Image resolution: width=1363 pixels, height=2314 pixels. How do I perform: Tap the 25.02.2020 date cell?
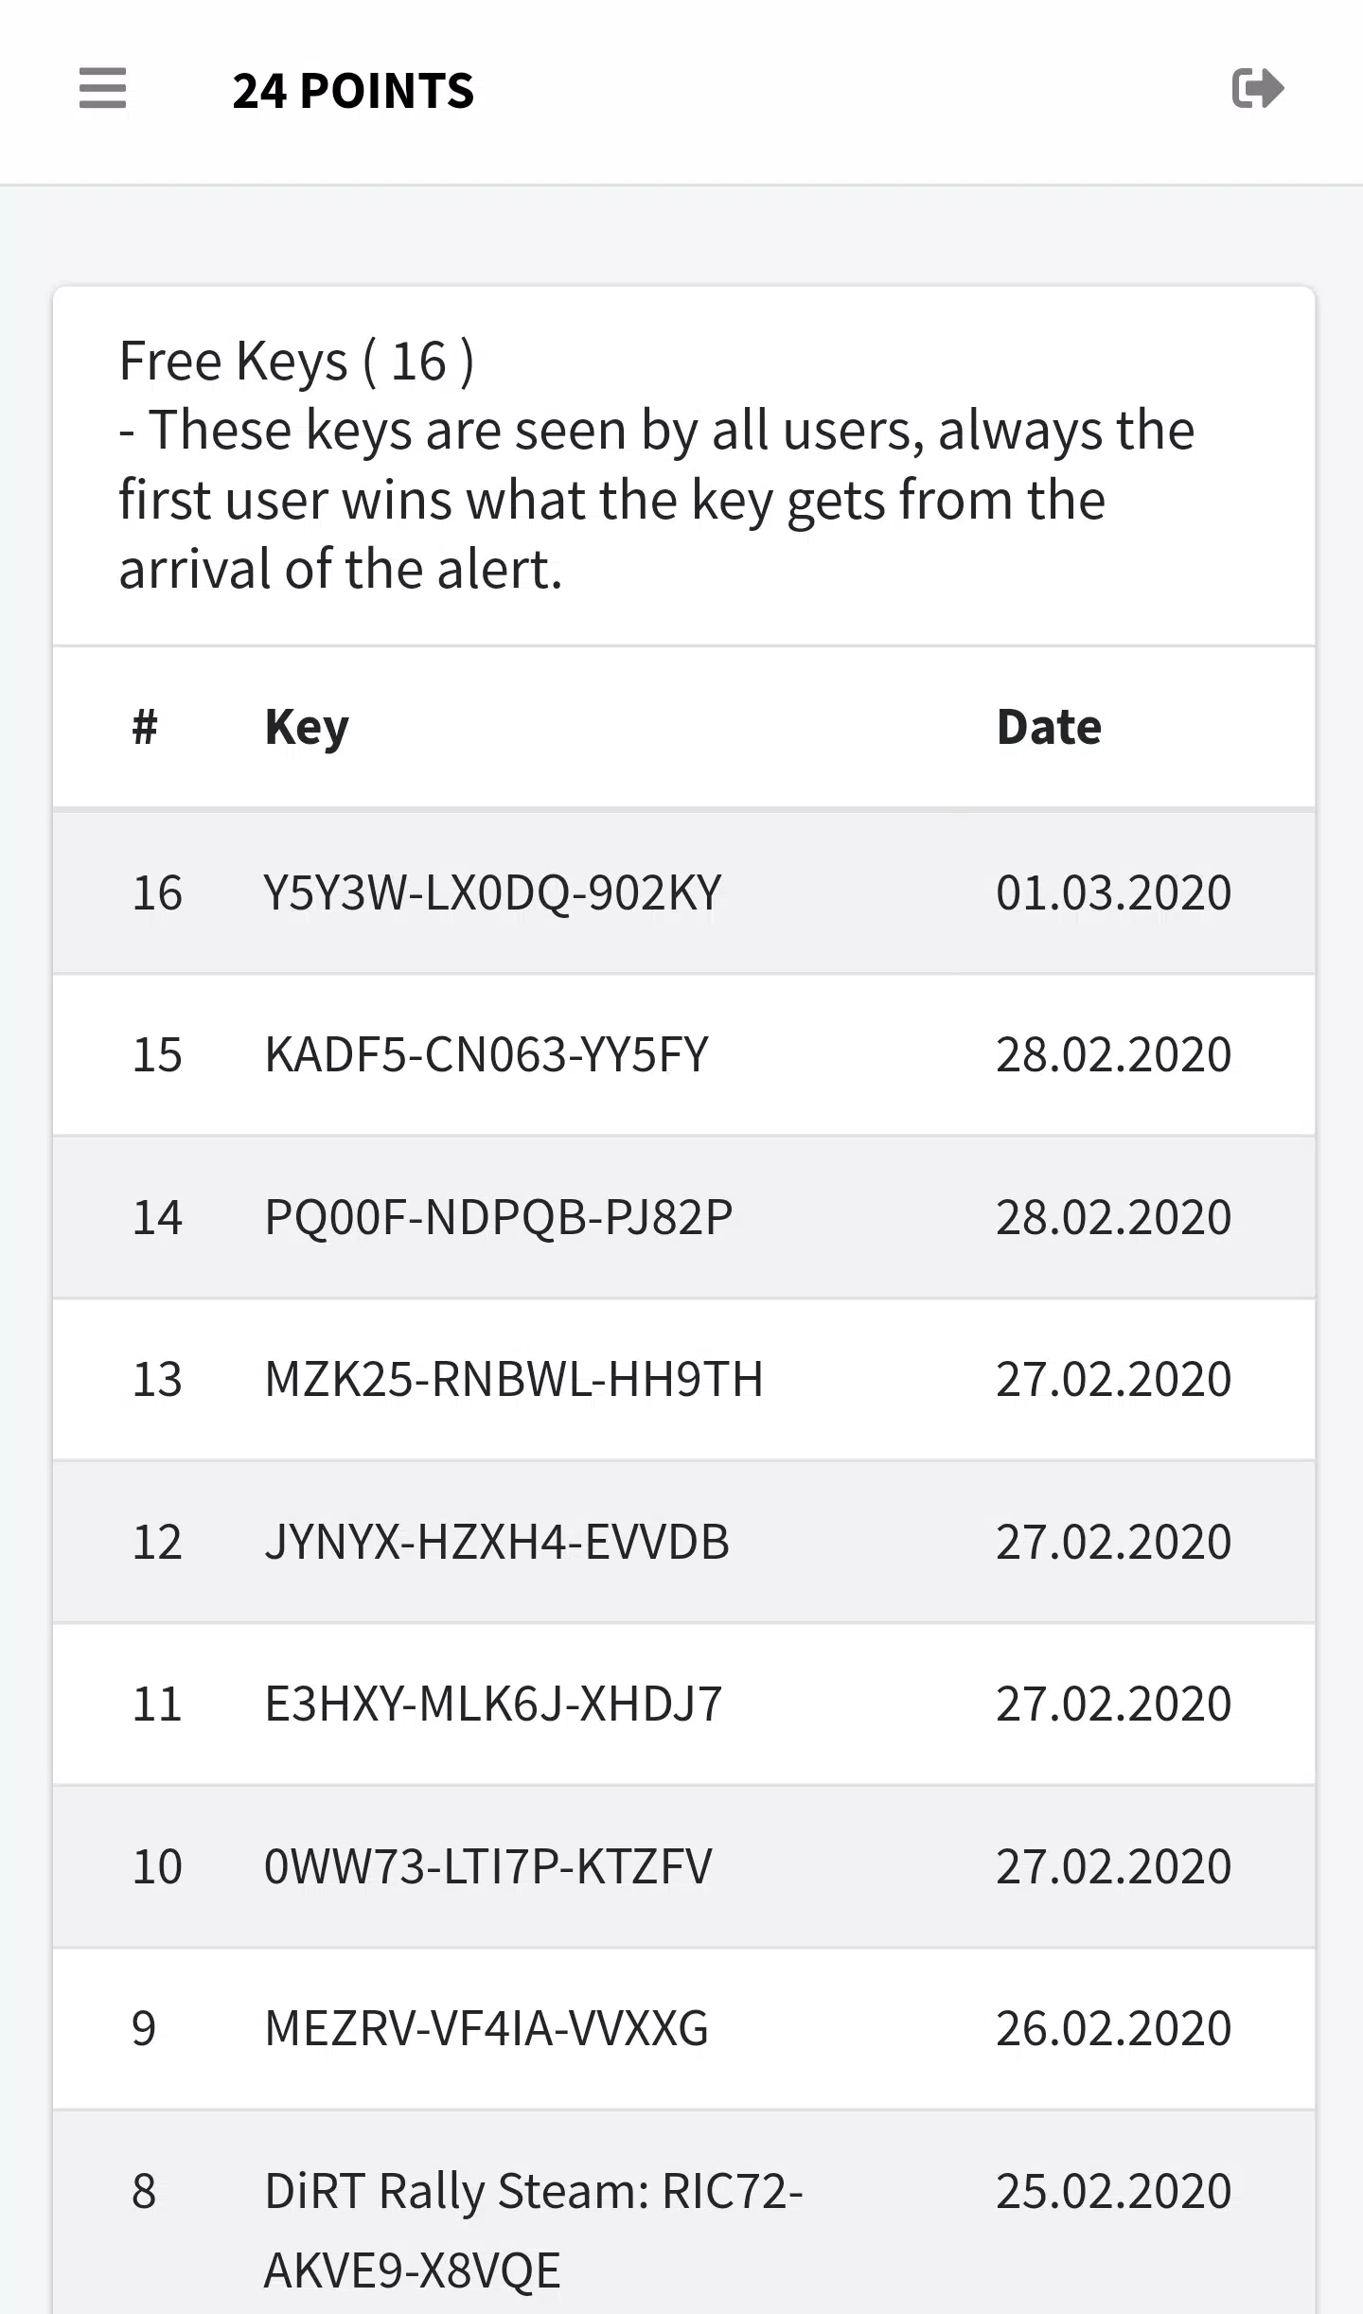[x=1114, y=2191]
